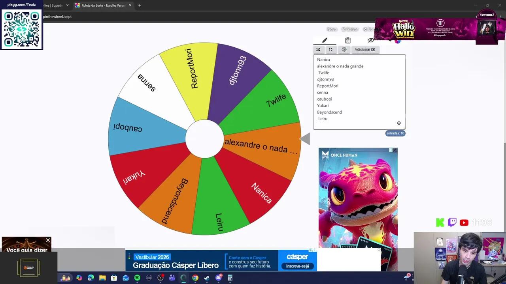Open Chrome from the taskbar

point(195,278)
